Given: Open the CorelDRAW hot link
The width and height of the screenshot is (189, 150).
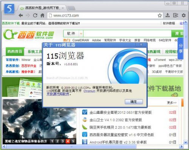Looking at the screenshot, I should point(81,40).
